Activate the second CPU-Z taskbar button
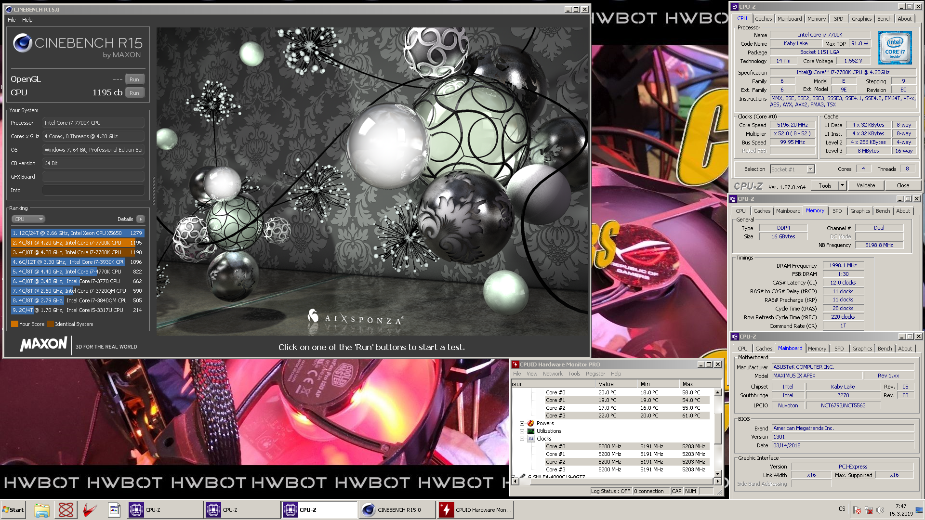This screenshot has height=520, width=925. coord(242,510)
